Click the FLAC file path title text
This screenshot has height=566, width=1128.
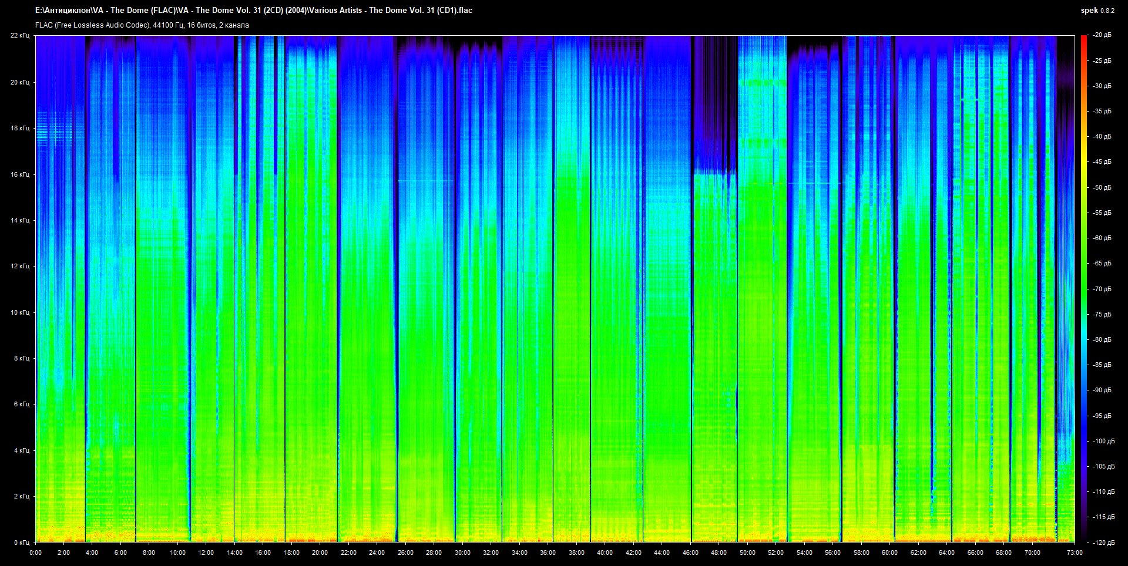(253, 10)
